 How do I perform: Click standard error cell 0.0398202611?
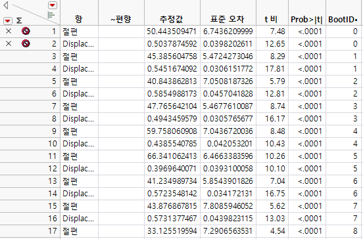(228, 44)
